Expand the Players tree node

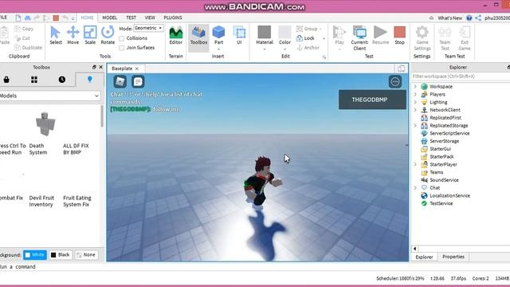(415, 94)
